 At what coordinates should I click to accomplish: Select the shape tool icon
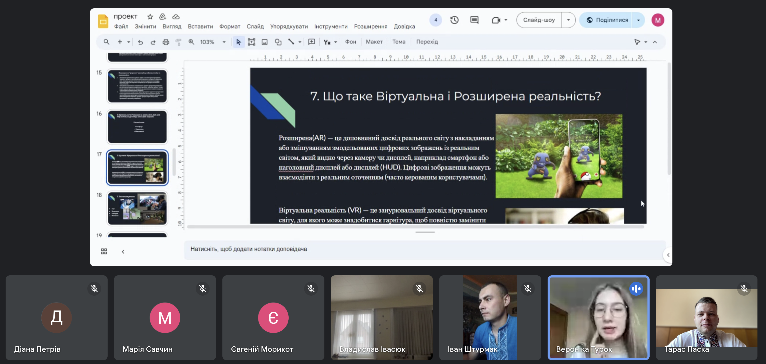[x=278, y=42]
